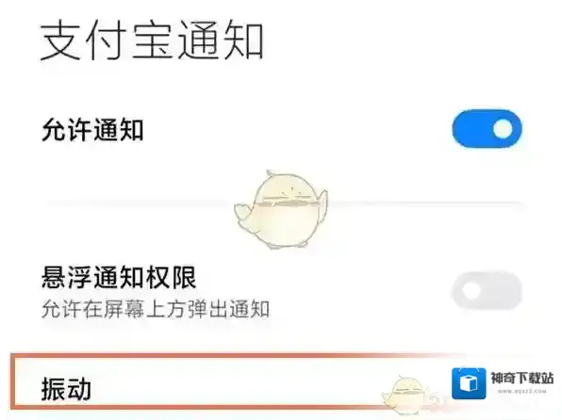
Task: Enable the 悬浮通知权限 switch
Action: pos(488,290)
